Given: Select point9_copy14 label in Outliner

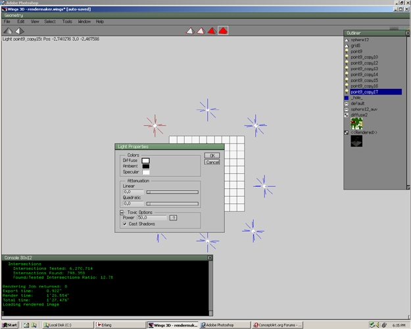Looking at the screenshot, I should click(x=364, y=74).
